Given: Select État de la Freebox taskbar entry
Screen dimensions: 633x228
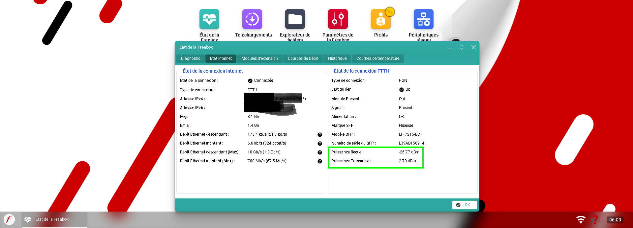Looking at the screenshot, I should tap(54, 219).
